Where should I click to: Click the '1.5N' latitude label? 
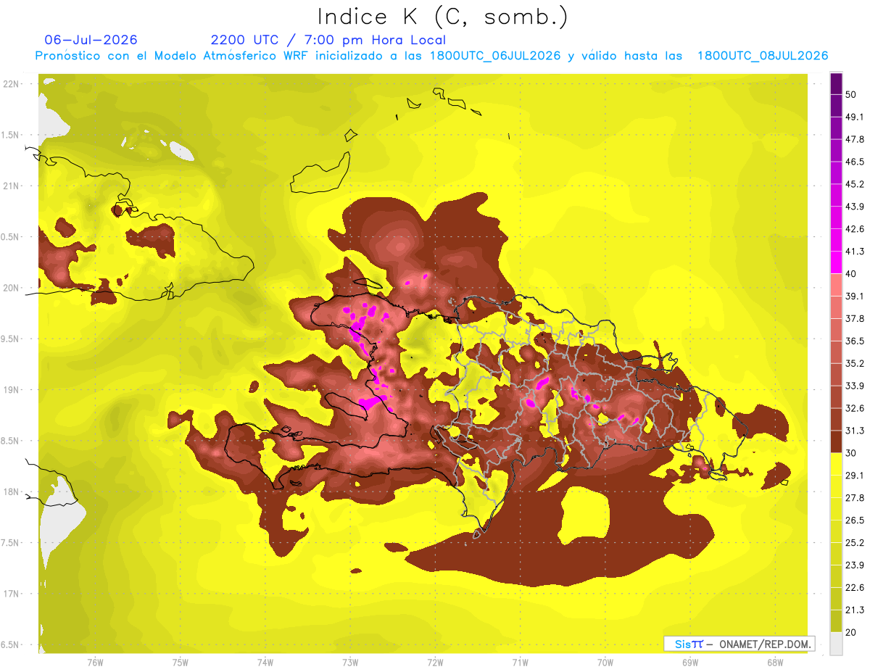pyautogui.click(x=12, y=135)
